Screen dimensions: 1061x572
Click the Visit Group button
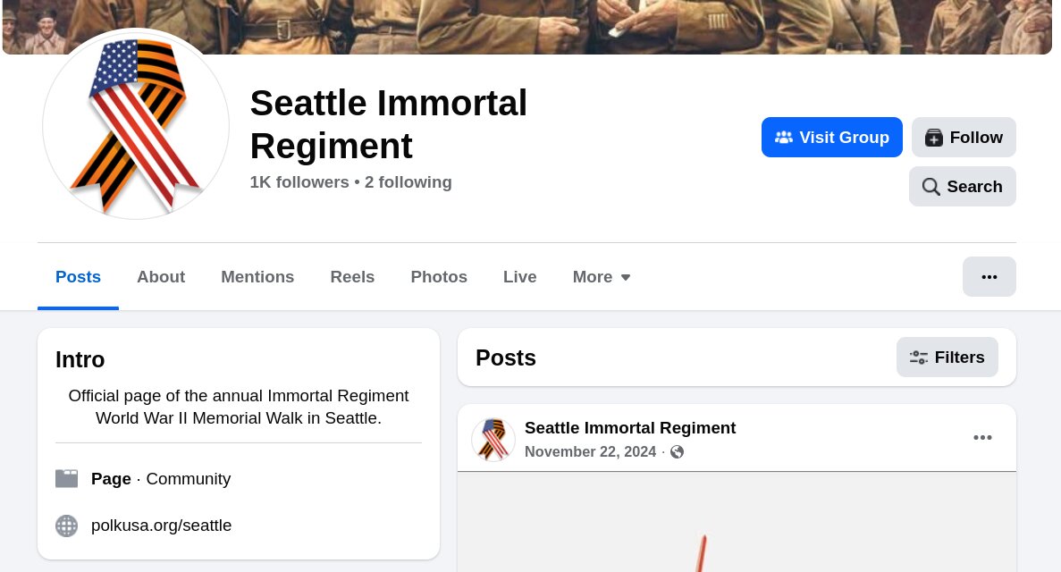click(x=831, y=138)
